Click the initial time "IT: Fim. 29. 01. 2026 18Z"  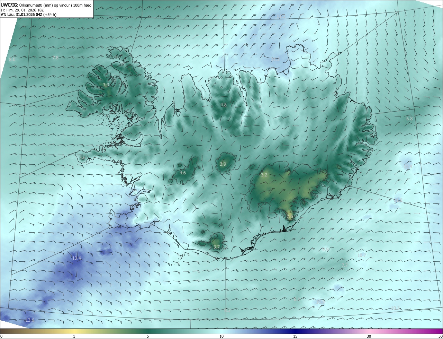[22, 10]
